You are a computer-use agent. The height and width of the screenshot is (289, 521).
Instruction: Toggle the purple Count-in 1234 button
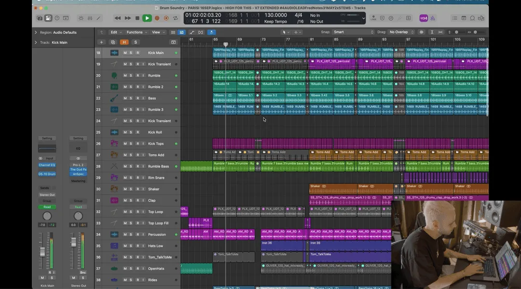(424, 18)
